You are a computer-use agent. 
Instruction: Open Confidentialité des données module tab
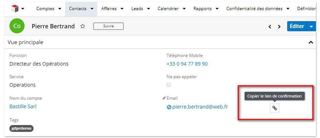pos(254,8)
